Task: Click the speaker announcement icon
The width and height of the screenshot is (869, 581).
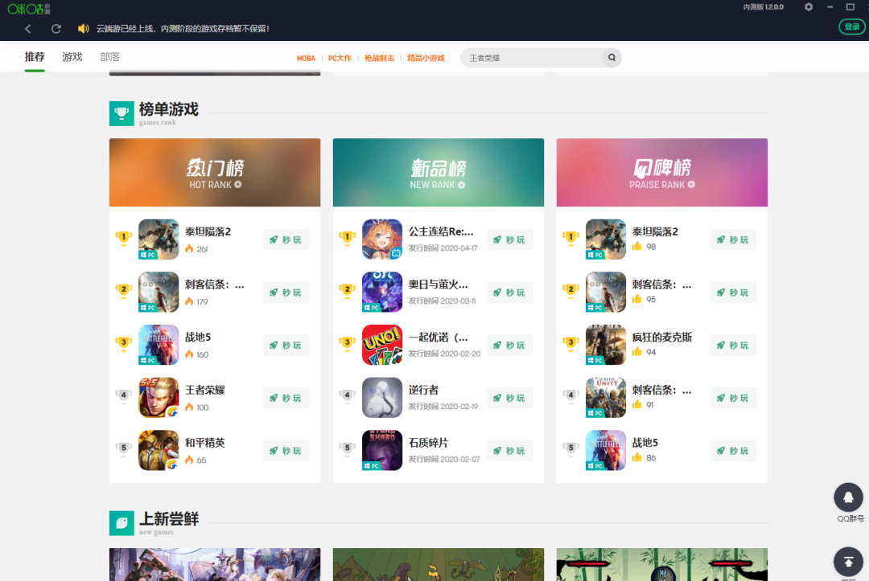Action: (83, 29)
